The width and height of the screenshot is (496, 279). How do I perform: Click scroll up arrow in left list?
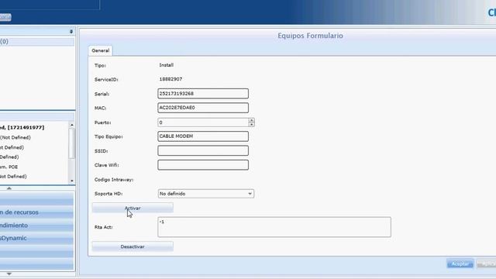pos(72,125)
